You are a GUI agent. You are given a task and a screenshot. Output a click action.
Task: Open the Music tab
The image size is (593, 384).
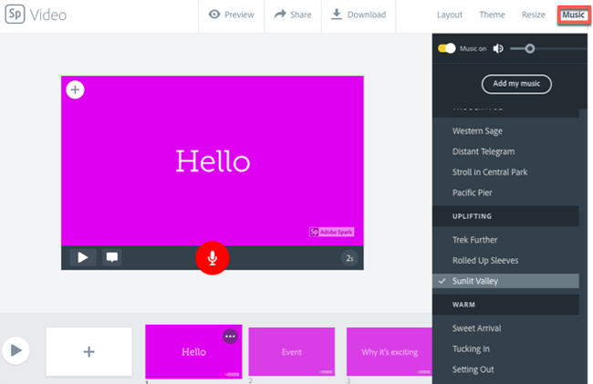click(573, 15)
